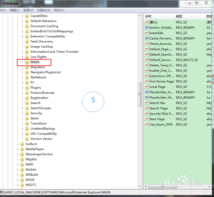Select the MSBuild key
Screen dimensions: 214x197
click(32, 175)
